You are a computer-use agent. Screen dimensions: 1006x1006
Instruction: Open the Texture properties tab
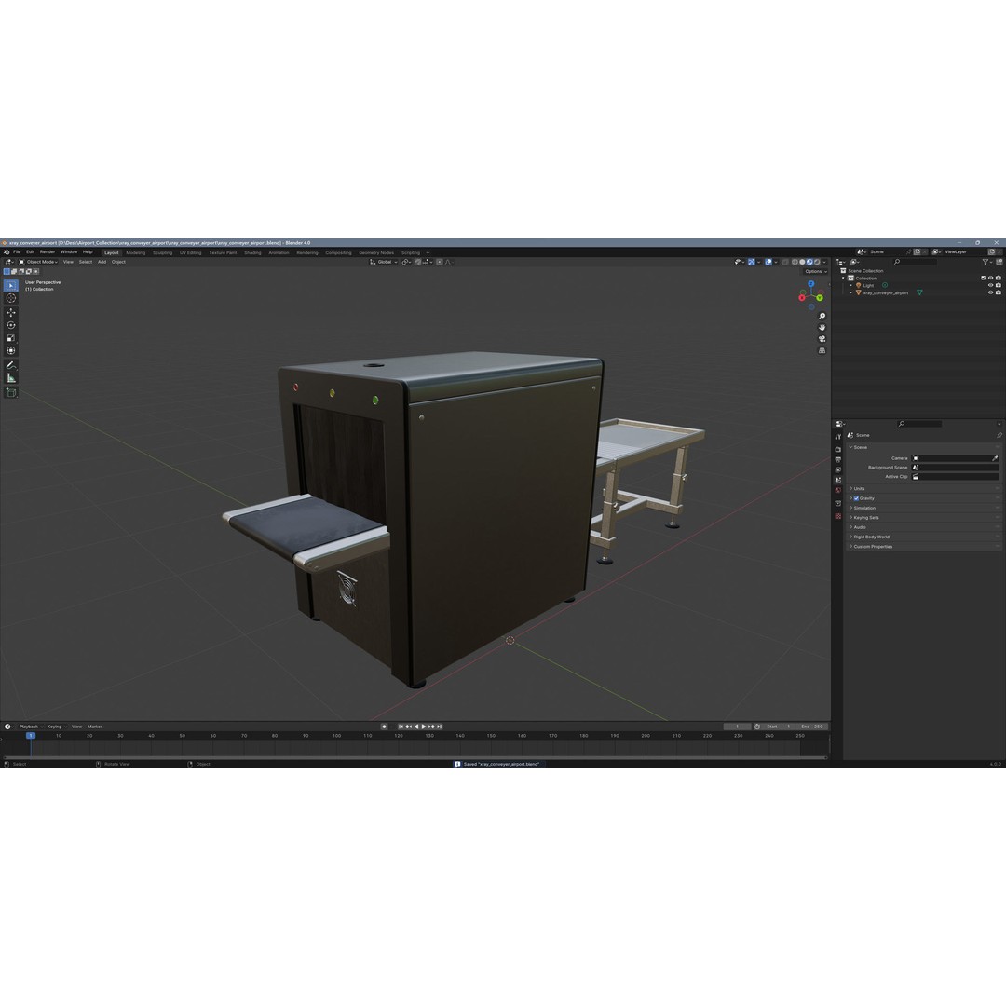(838, 516)
